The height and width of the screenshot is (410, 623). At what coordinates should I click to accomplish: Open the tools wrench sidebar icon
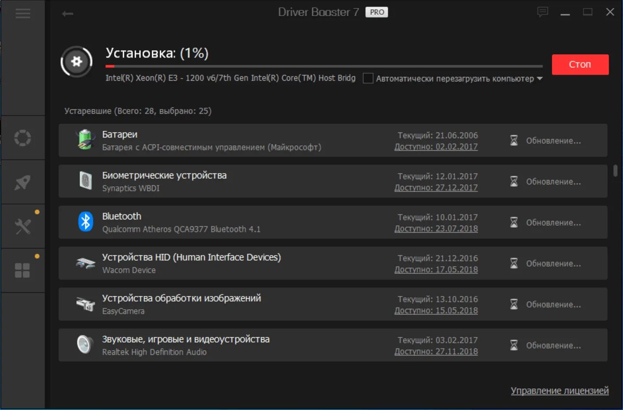pos(22,226)
